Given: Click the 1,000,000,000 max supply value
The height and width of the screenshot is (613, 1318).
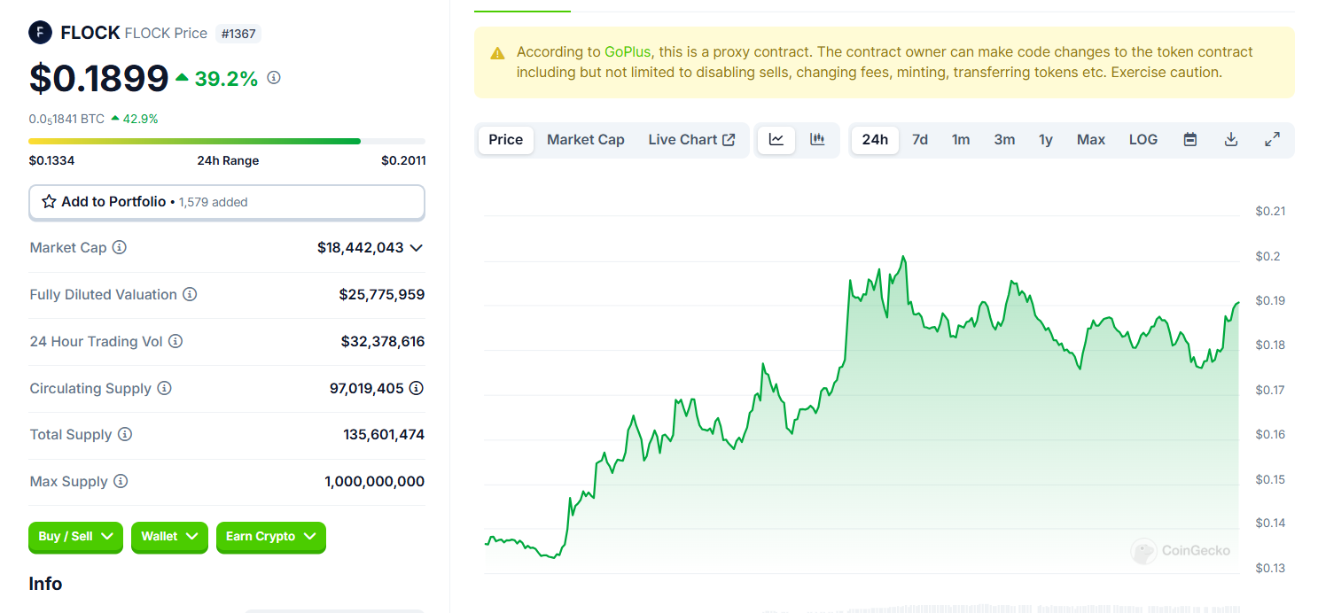Looking at the screenshot, I should 375,481.
